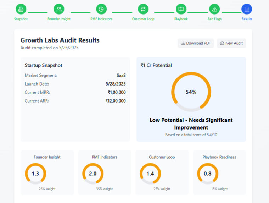Click the 35% weight label
The height and width of the screenshot is (203, 269).
pyautogui.click(x=105, y=189)
